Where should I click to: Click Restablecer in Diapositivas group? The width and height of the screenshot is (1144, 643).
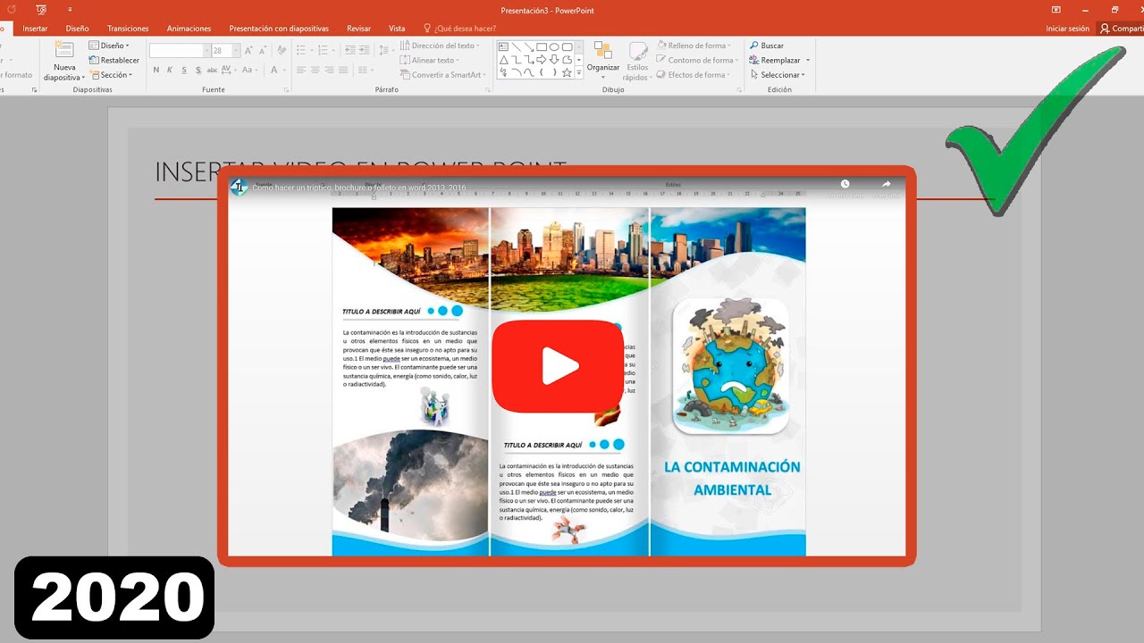pos(114,60)
